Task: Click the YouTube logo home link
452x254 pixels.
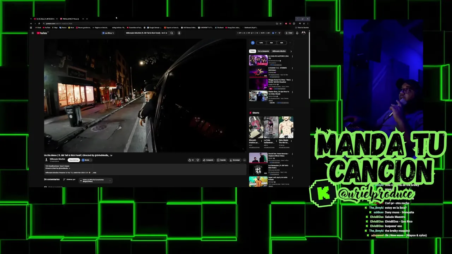Action: click(x=42, y=33)
